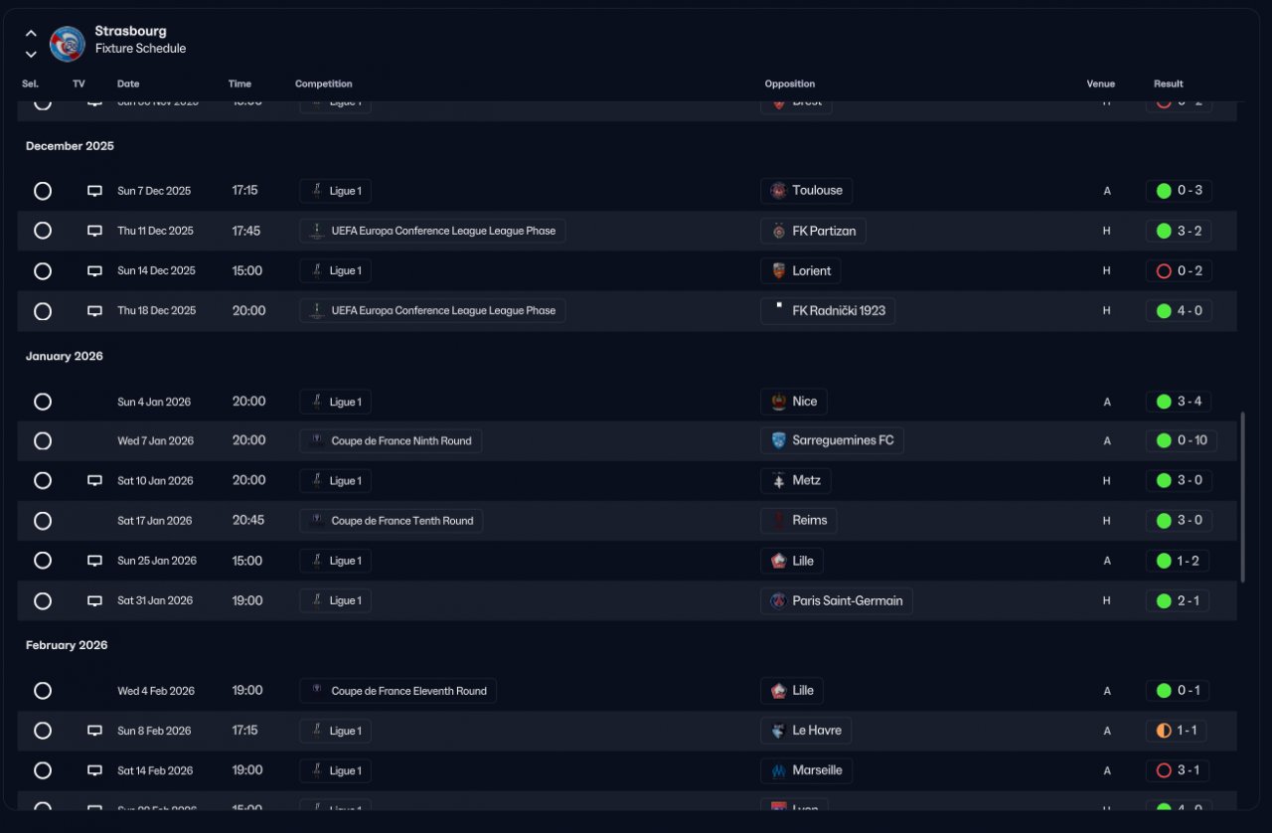Screen dimensions: 1272x833
Task: Select the Le Havre fixture radio button
Action: 43,731
